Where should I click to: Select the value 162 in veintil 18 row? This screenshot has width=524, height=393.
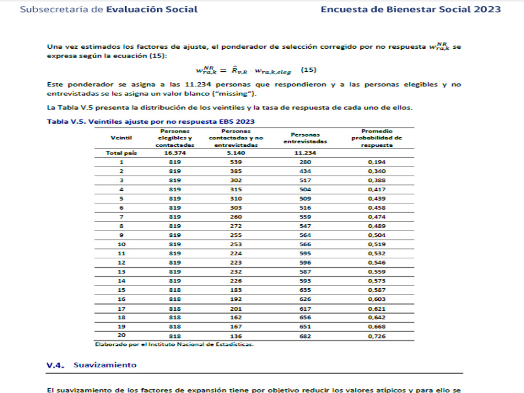[x=236, y=318]
